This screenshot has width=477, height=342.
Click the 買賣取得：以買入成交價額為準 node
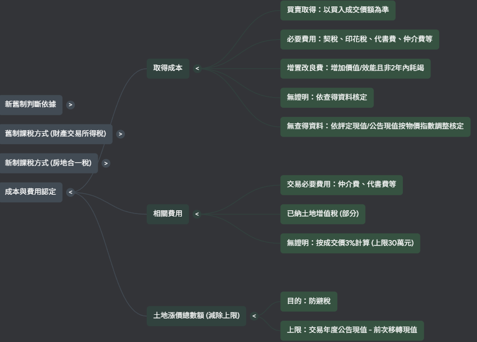(338, 10)
